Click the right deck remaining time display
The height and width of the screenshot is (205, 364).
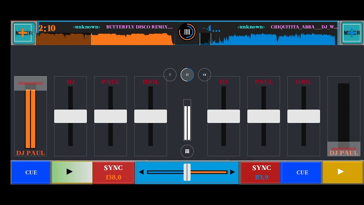pyautogui.click(x=211, y=28)
